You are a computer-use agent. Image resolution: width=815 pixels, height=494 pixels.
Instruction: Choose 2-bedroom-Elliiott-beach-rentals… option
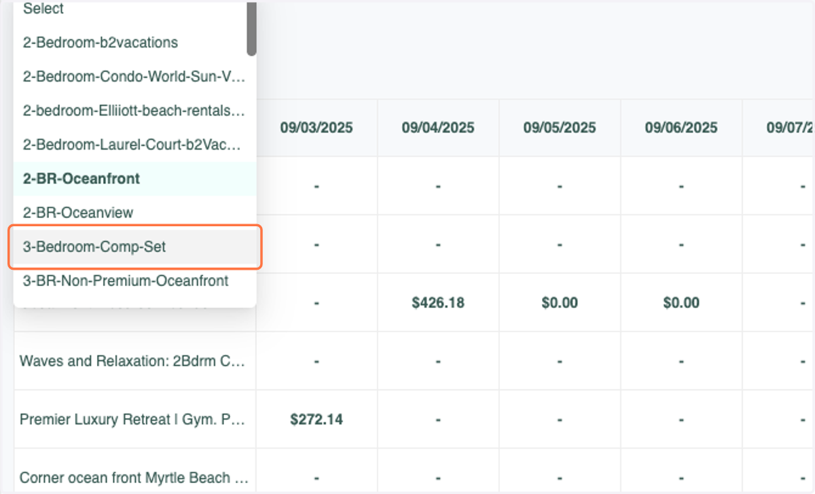pyautogui.click(x=134, y=111)
